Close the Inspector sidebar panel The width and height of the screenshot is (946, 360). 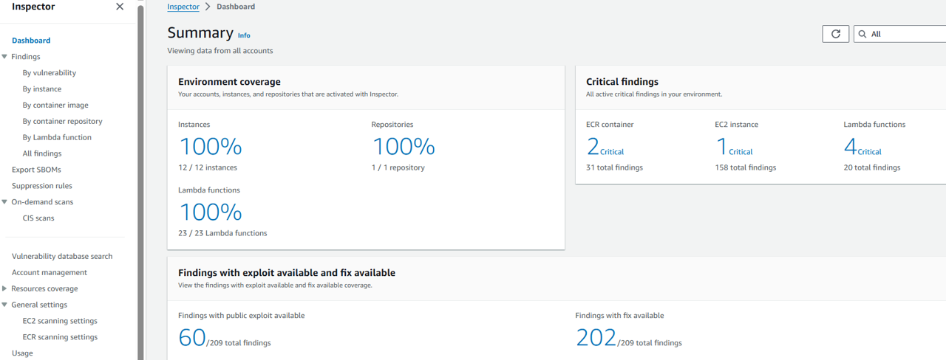click(120, 7)
